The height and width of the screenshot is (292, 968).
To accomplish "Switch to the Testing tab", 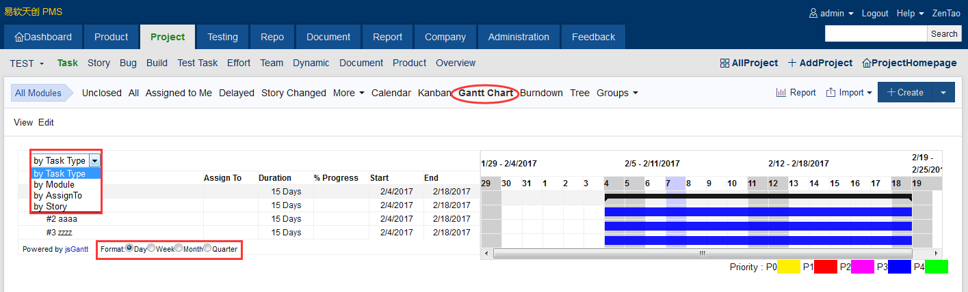I will click(222, 37).
